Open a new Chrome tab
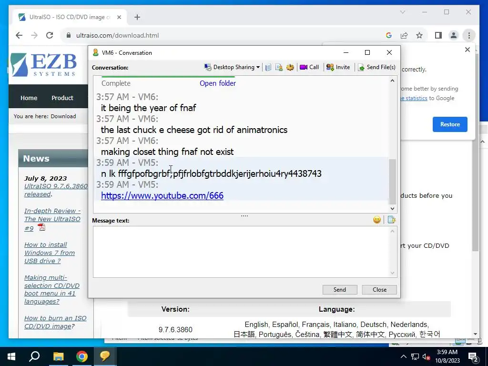This screenshot has height=366, width=488. (137, 17)
